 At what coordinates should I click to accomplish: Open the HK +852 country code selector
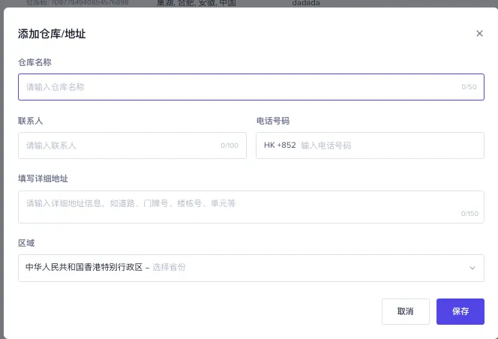coord(280,145)
